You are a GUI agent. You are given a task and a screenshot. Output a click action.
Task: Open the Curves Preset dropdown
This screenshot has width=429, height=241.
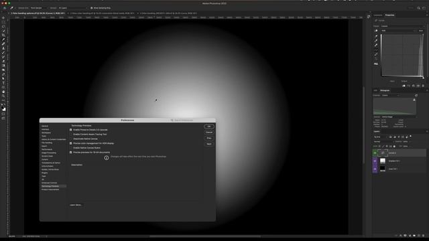pos(403,26)
